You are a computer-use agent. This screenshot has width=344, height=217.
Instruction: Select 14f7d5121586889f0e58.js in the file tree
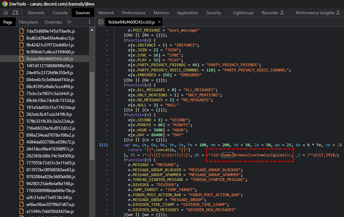[x=50, y=66]
